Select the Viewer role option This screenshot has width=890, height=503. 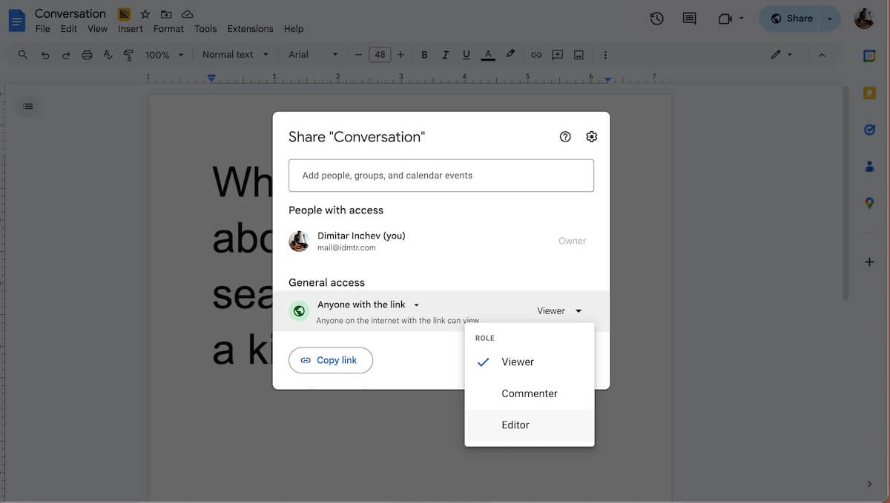pyautogui.click(x=518, y=362)
